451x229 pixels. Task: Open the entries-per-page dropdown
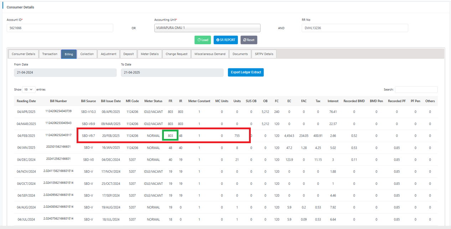pyautogui.click(x=29, y=89)
